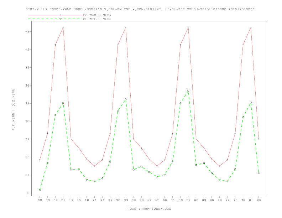Click x-axis forecast hour label 78
Screen dimensions: 282x218
click(x=243, y=200)
